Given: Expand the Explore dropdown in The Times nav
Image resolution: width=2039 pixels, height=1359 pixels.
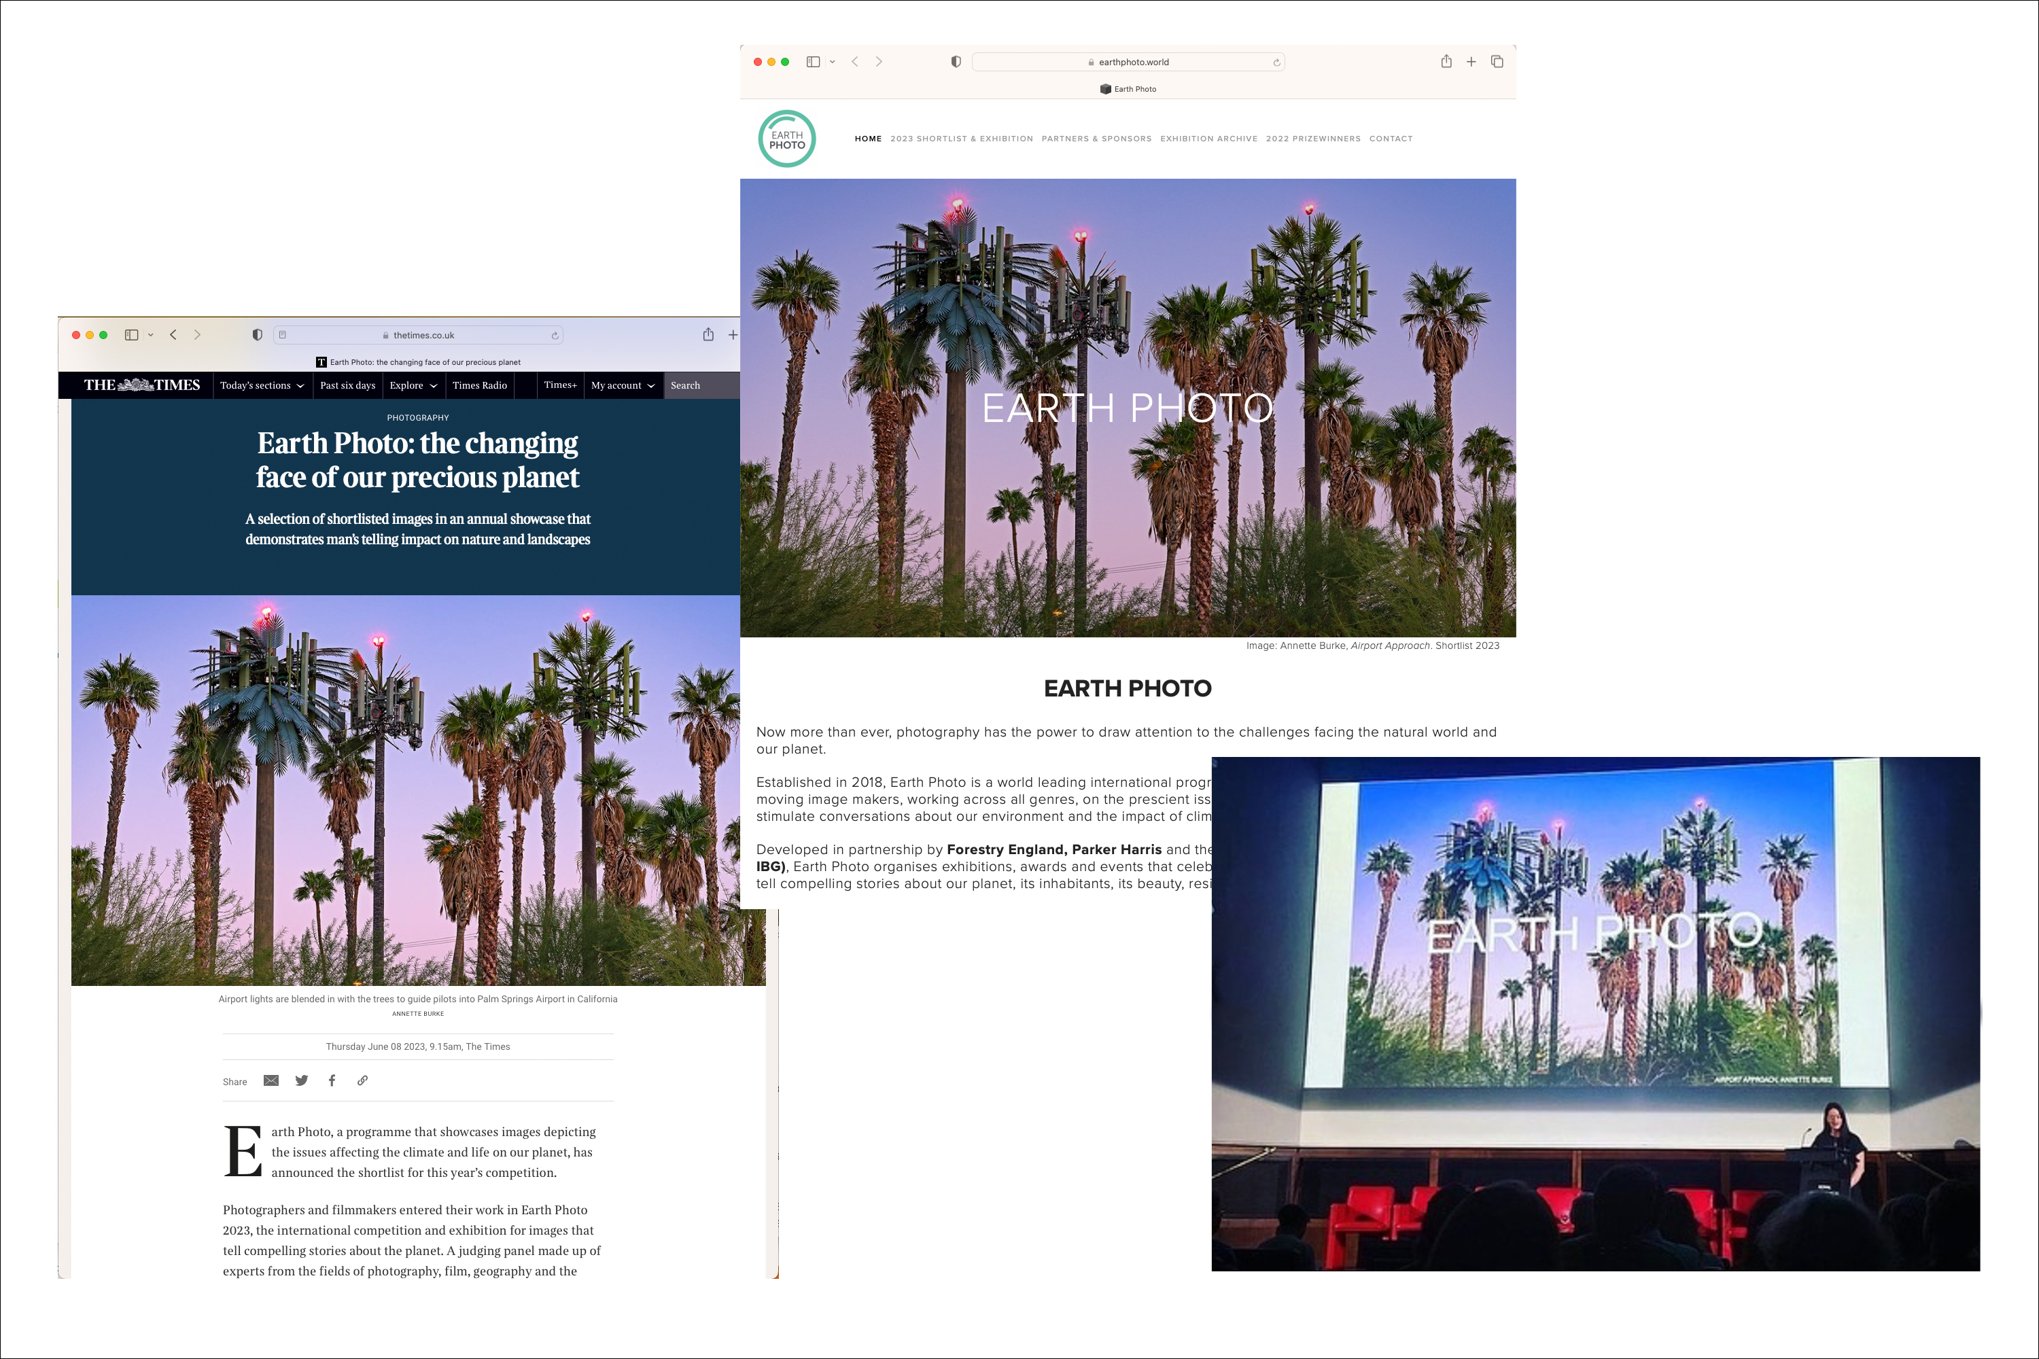Looking at the screenshot, I should point(410,385).
